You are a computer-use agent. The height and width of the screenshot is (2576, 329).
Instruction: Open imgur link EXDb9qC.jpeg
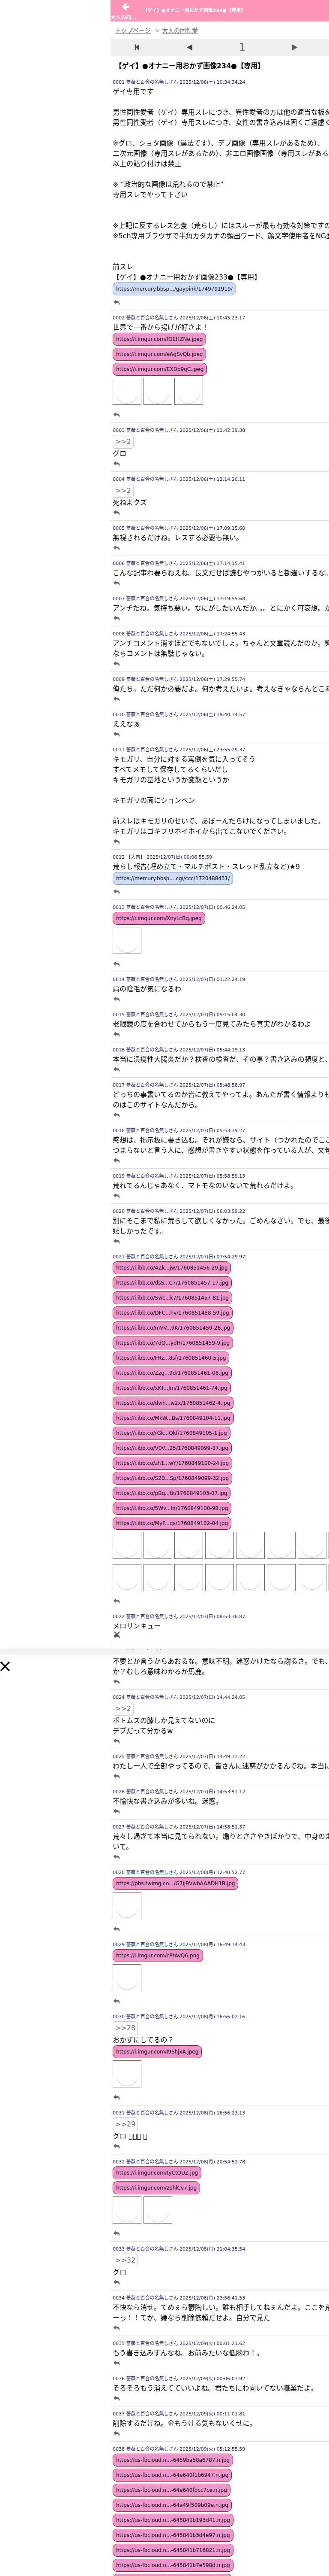coord(159,369)
